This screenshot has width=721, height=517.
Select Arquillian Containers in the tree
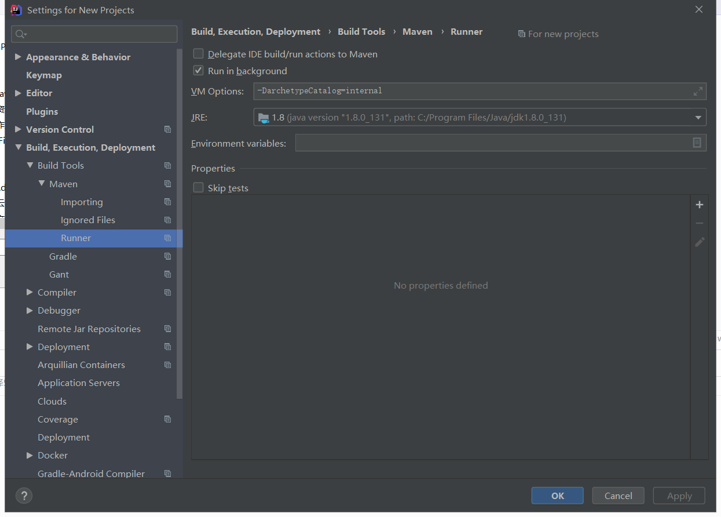81,365
